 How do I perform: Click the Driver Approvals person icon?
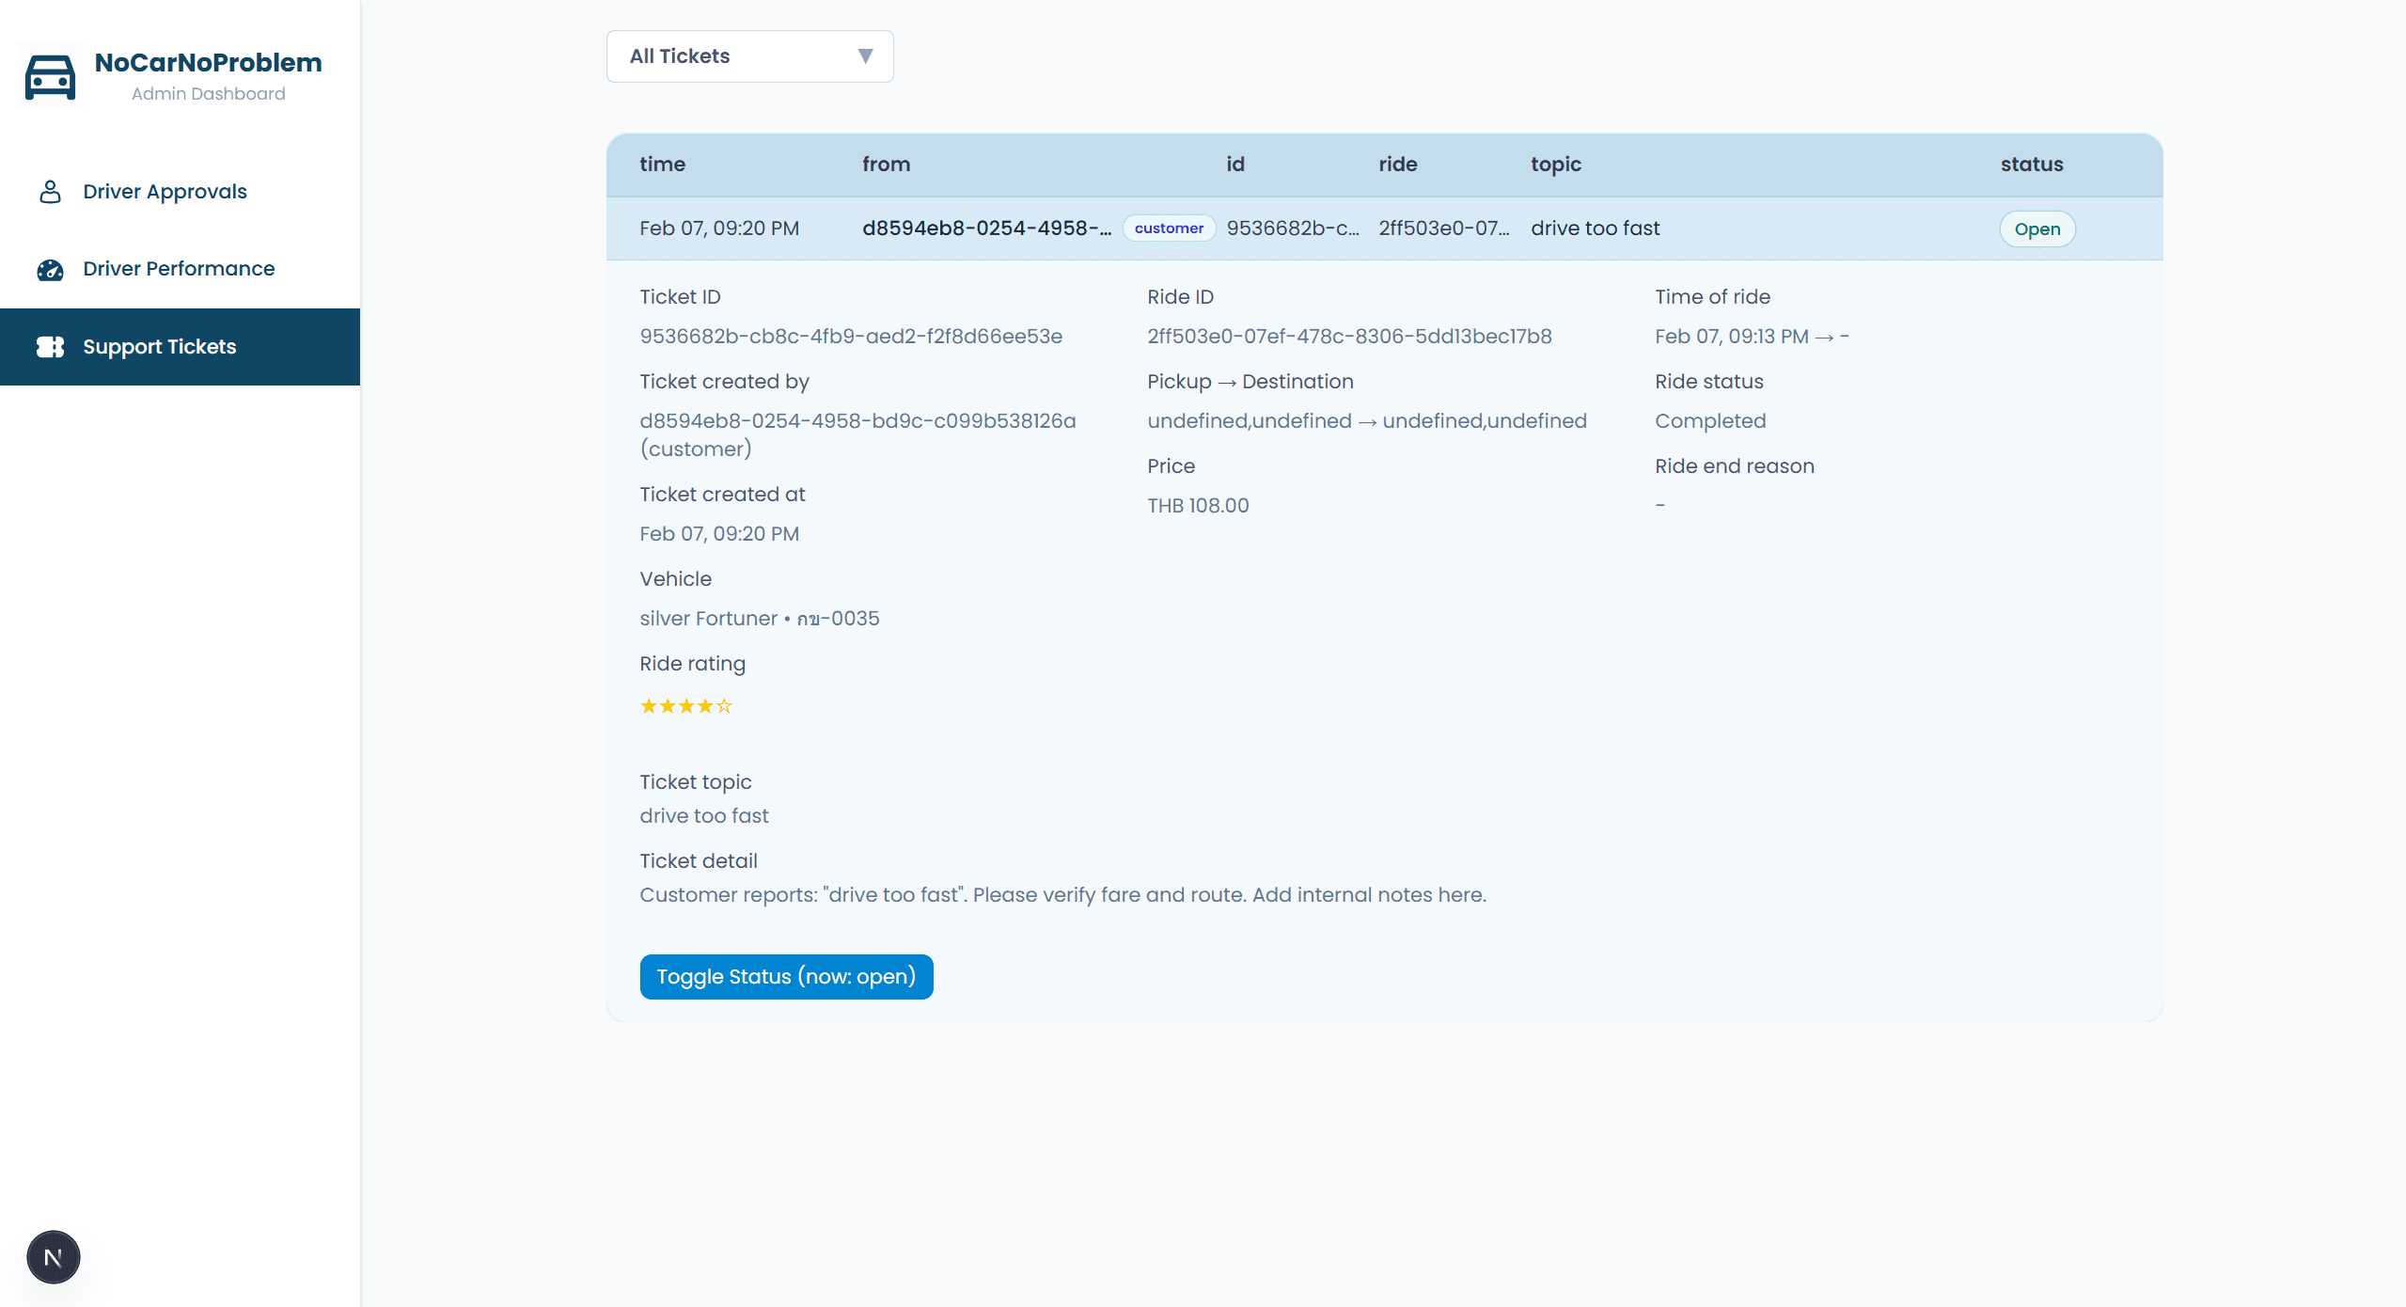point(50,192)
